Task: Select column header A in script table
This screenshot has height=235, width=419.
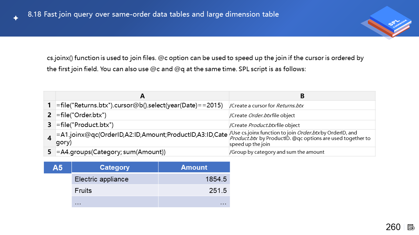Action: (142, 96)
